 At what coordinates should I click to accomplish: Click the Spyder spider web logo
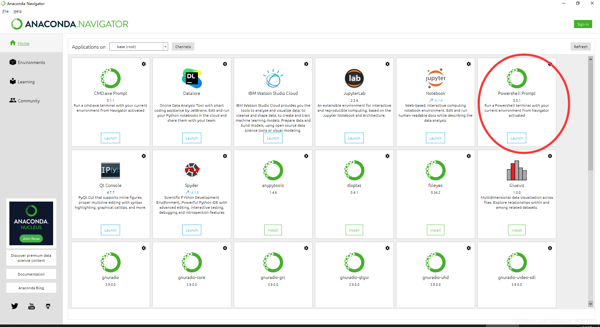point(192,170)
